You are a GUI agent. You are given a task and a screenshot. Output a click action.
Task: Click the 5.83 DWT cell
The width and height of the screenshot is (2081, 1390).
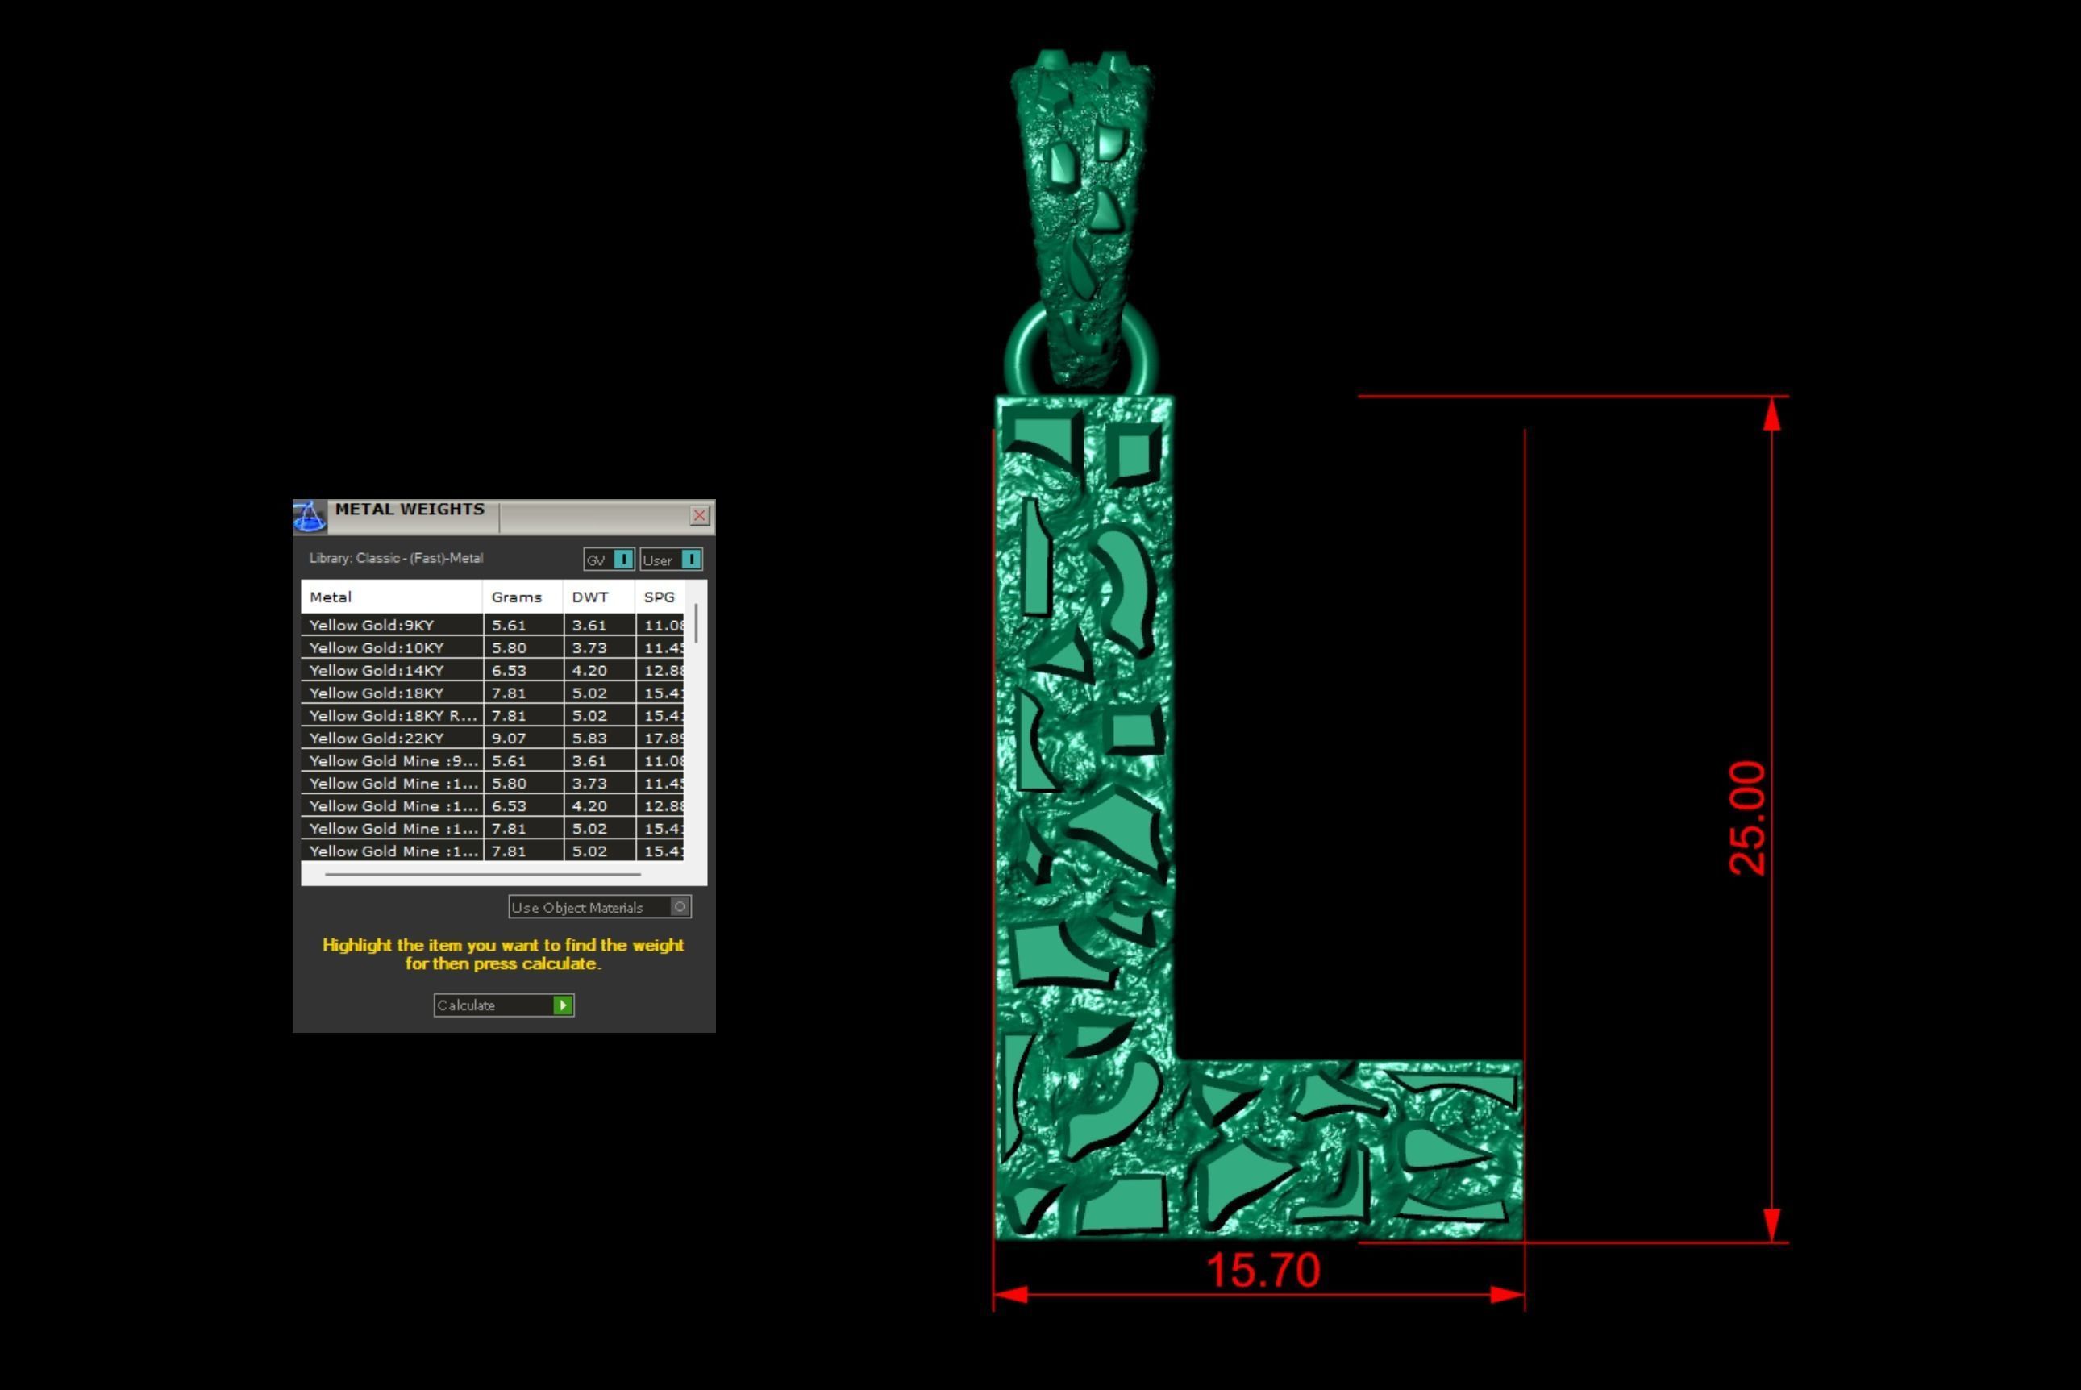(599, 739)
